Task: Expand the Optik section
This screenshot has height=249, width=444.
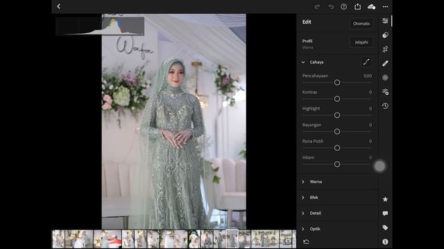Action: tap(303, 229)
